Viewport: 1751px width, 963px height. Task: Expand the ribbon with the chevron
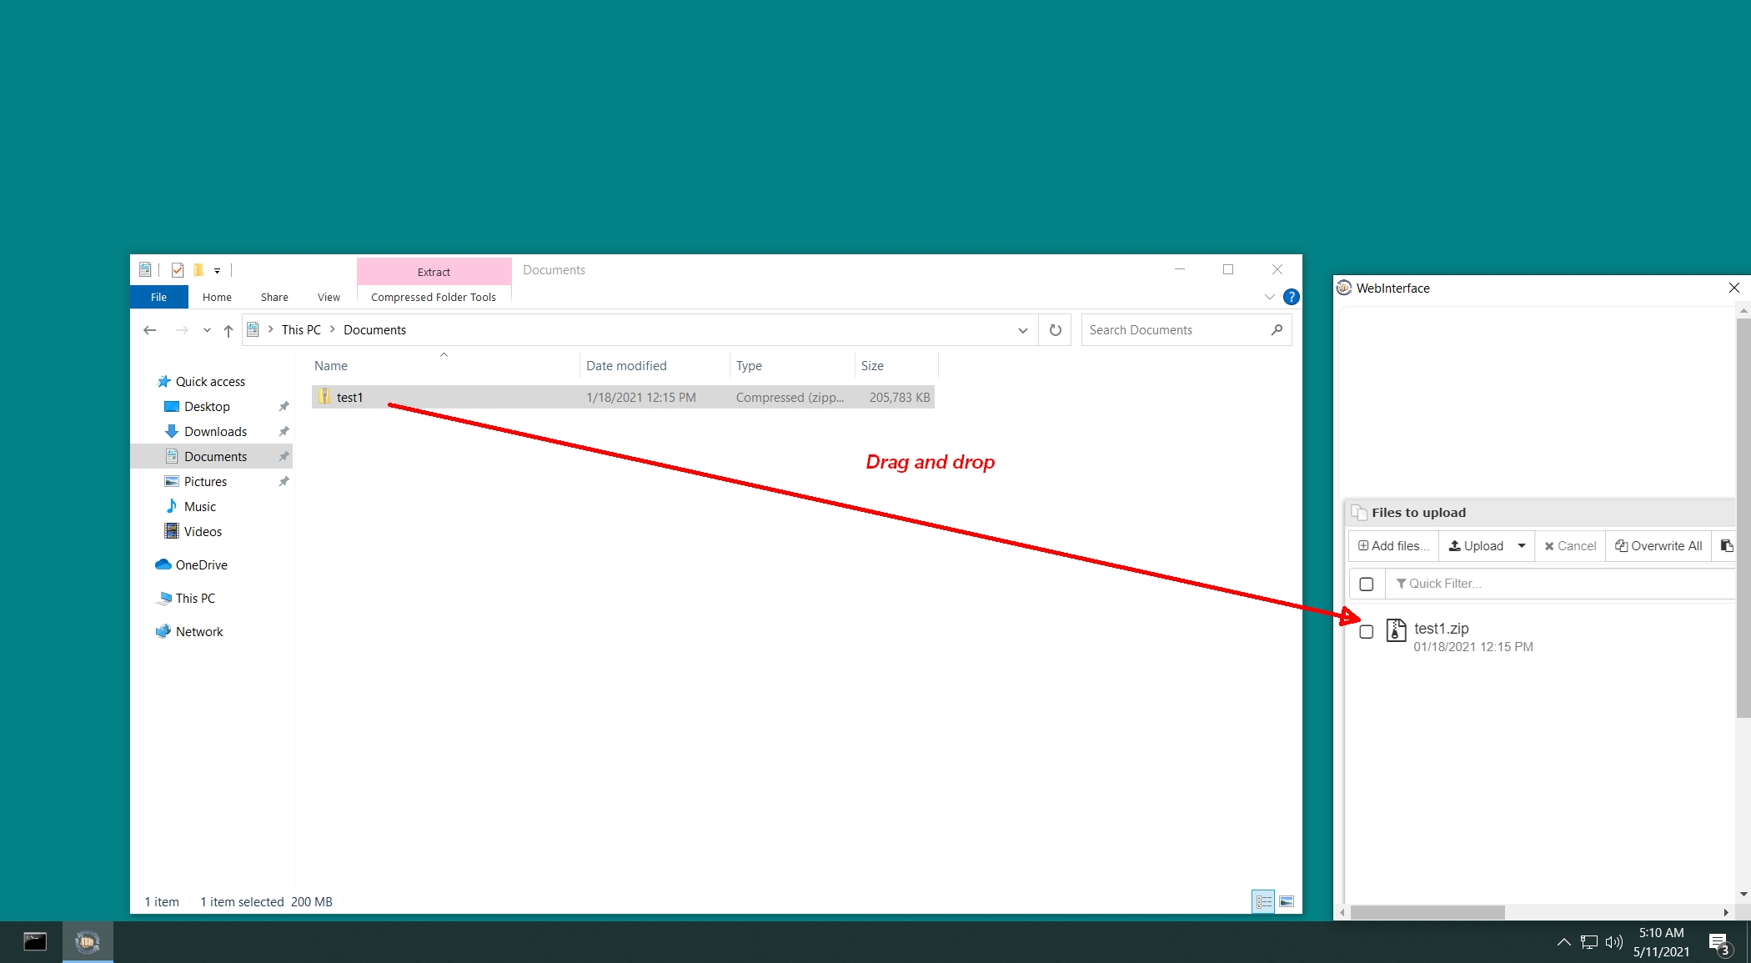[1269, 297]
